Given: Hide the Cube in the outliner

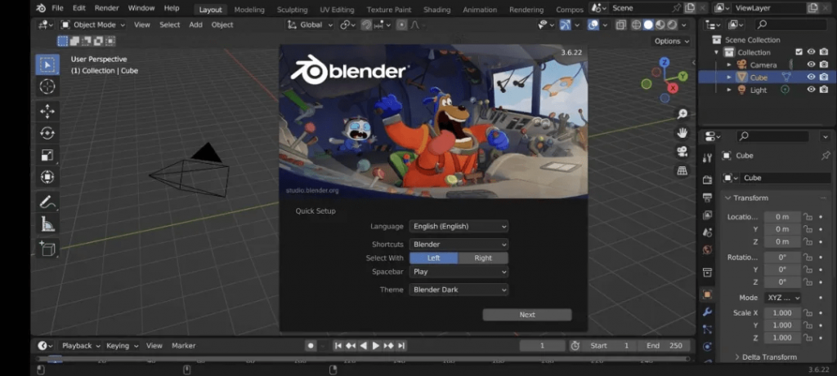Looking at the screenshot, I should pyautogui.click(x=812, y=77).
